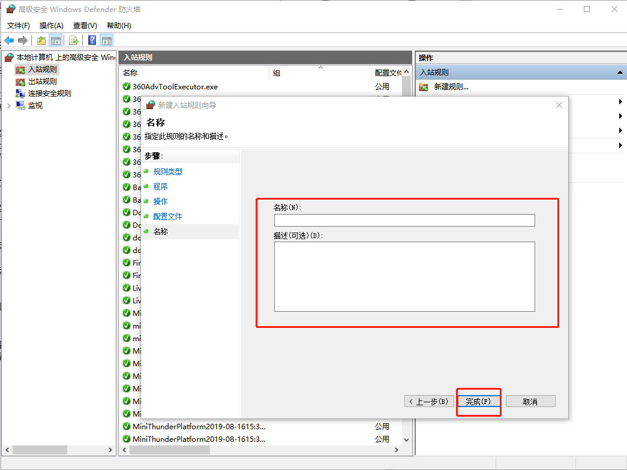Open the 查看(V) menu

click(84, 25)
